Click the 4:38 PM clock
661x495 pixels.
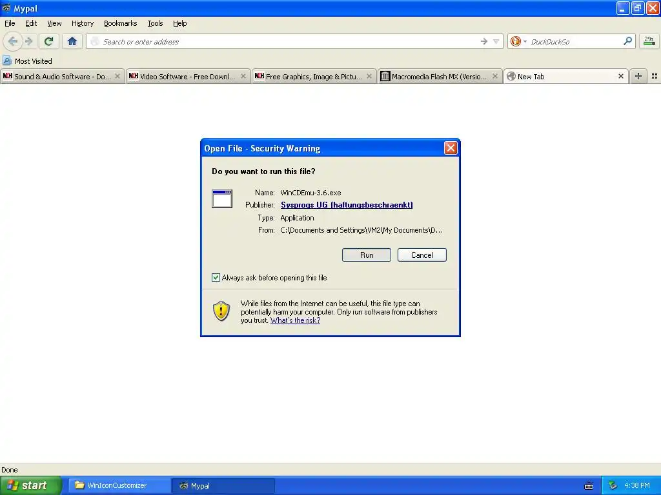[x=637, y=485]
